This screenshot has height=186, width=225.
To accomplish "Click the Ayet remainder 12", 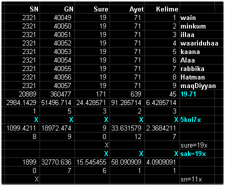I will coord(138,136).
